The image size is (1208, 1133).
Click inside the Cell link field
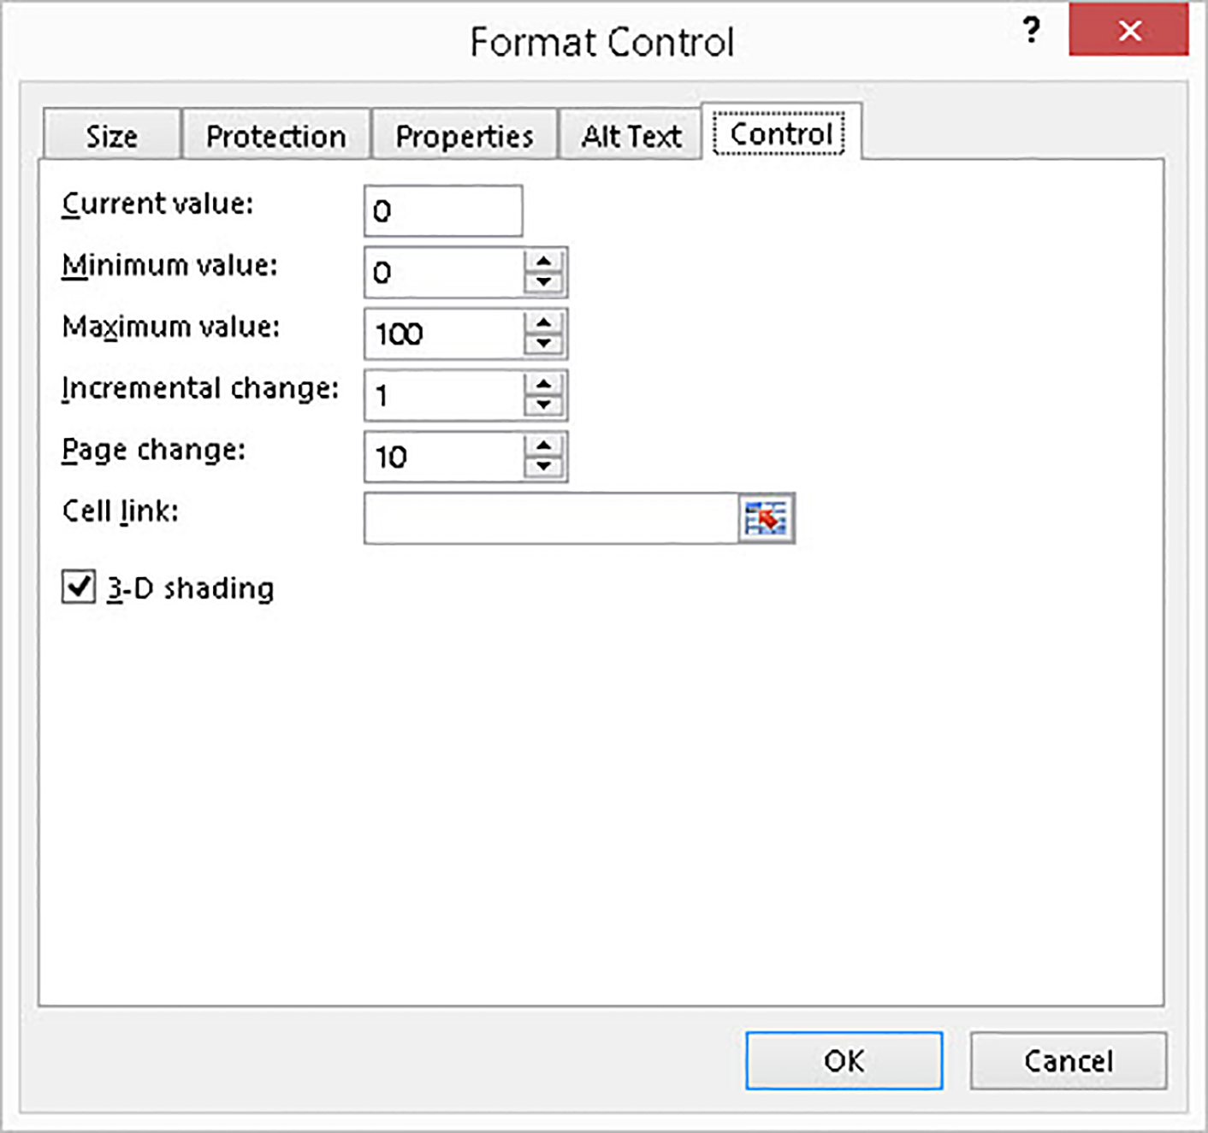click(x=548, y=518)
